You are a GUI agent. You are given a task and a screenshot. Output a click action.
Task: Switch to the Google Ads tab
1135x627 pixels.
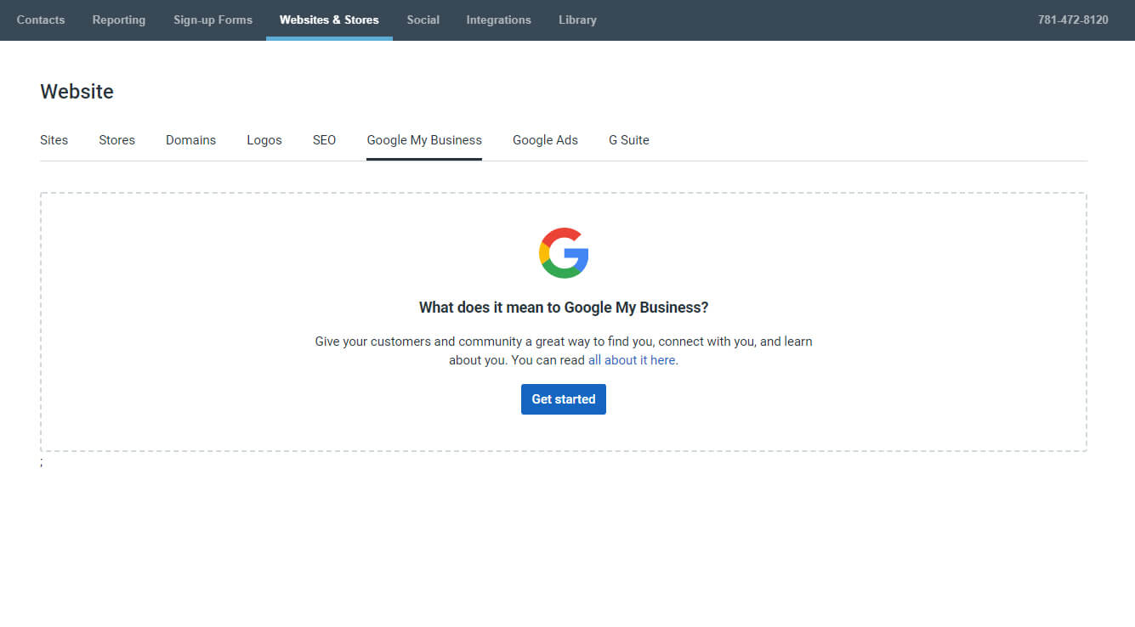coord(545,140)
